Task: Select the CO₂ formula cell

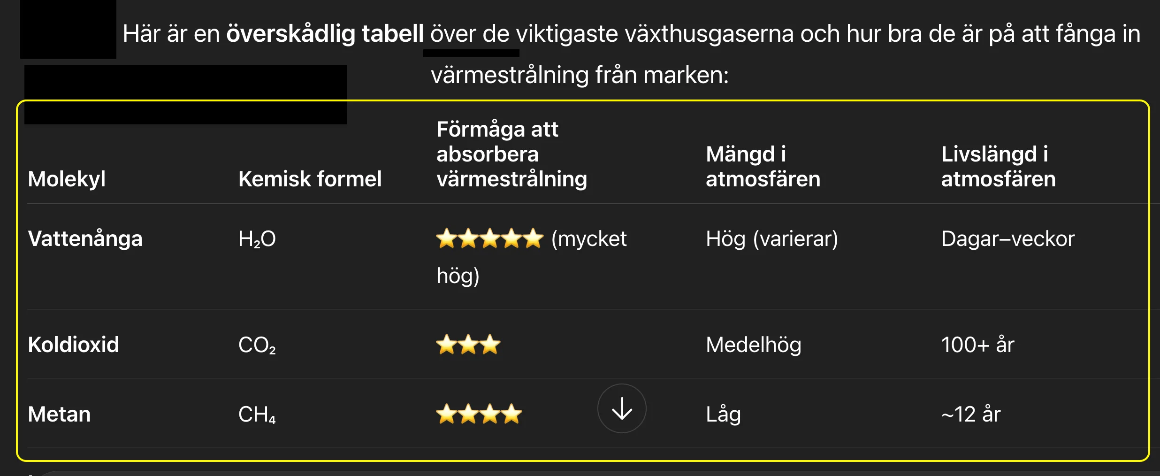Action: pyautogui.click(x=256, y=344)
